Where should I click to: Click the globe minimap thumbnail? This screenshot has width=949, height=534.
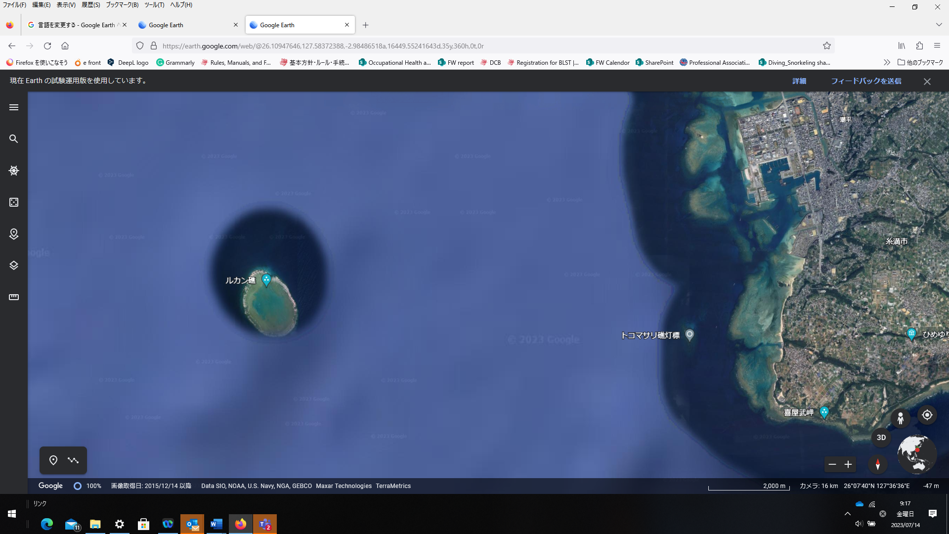point(917,454)
